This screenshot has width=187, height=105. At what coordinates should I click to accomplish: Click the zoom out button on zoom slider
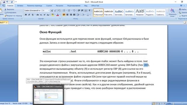click(173, 104)
